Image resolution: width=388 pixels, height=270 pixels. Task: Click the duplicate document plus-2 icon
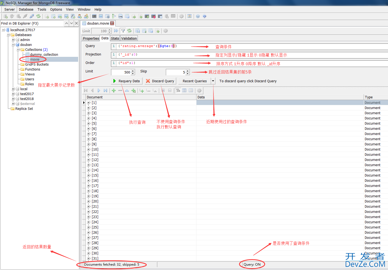pos(134,90)
